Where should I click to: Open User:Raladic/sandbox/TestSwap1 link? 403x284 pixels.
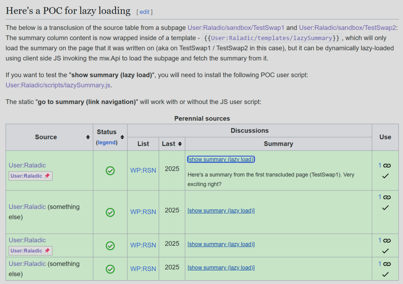(236, 28)
